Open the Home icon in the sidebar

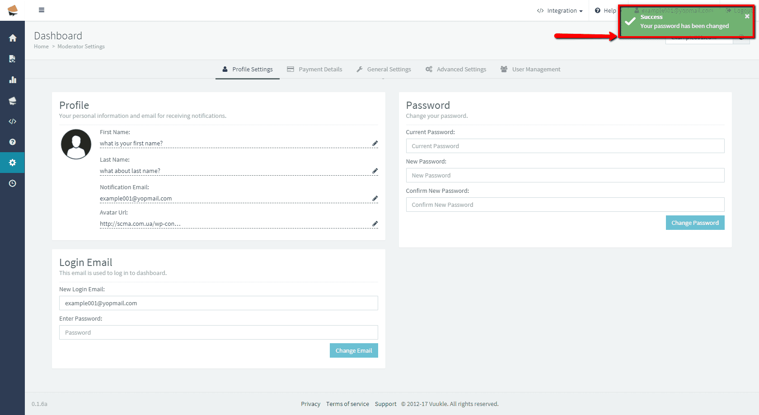[x=13, y=38]
